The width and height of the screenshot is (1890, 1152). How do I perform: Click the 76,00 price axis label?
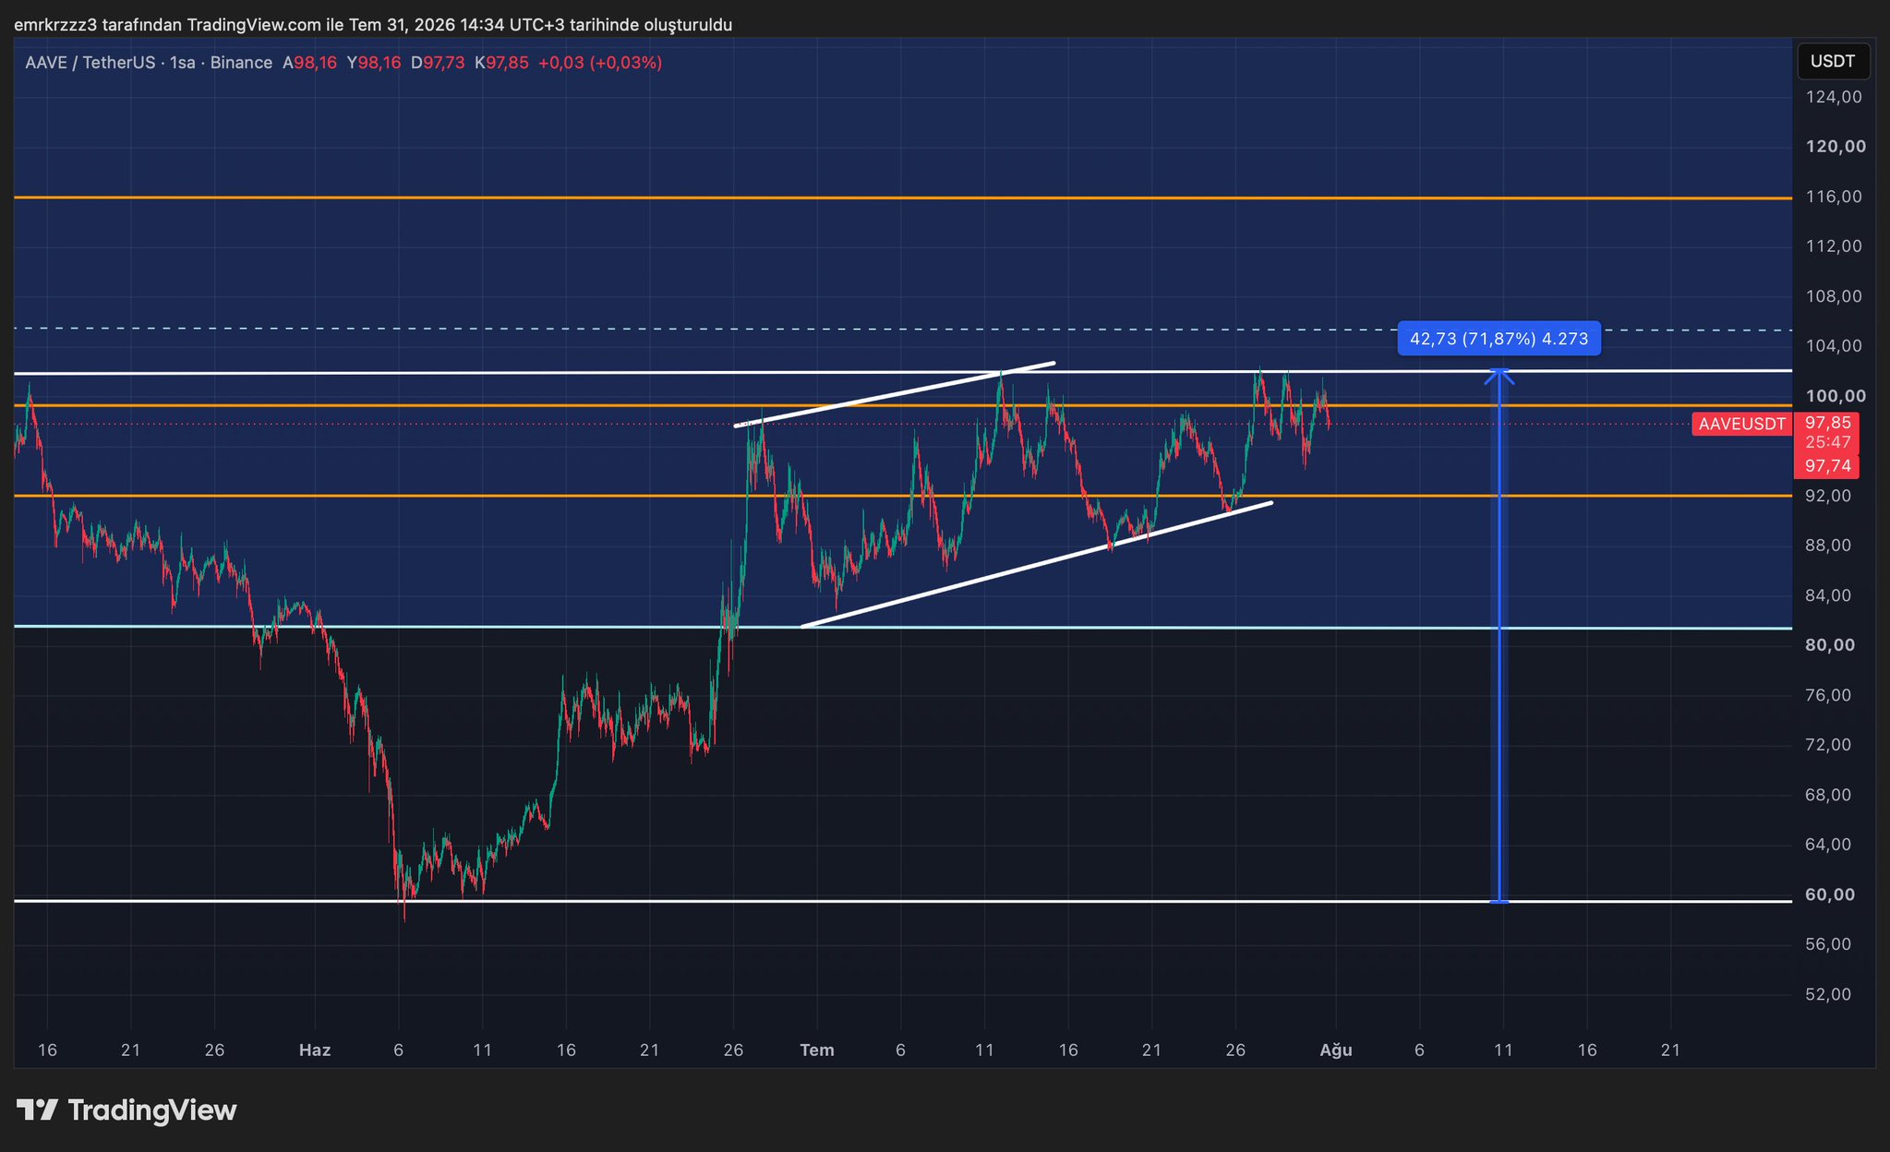click(1828, 695)
